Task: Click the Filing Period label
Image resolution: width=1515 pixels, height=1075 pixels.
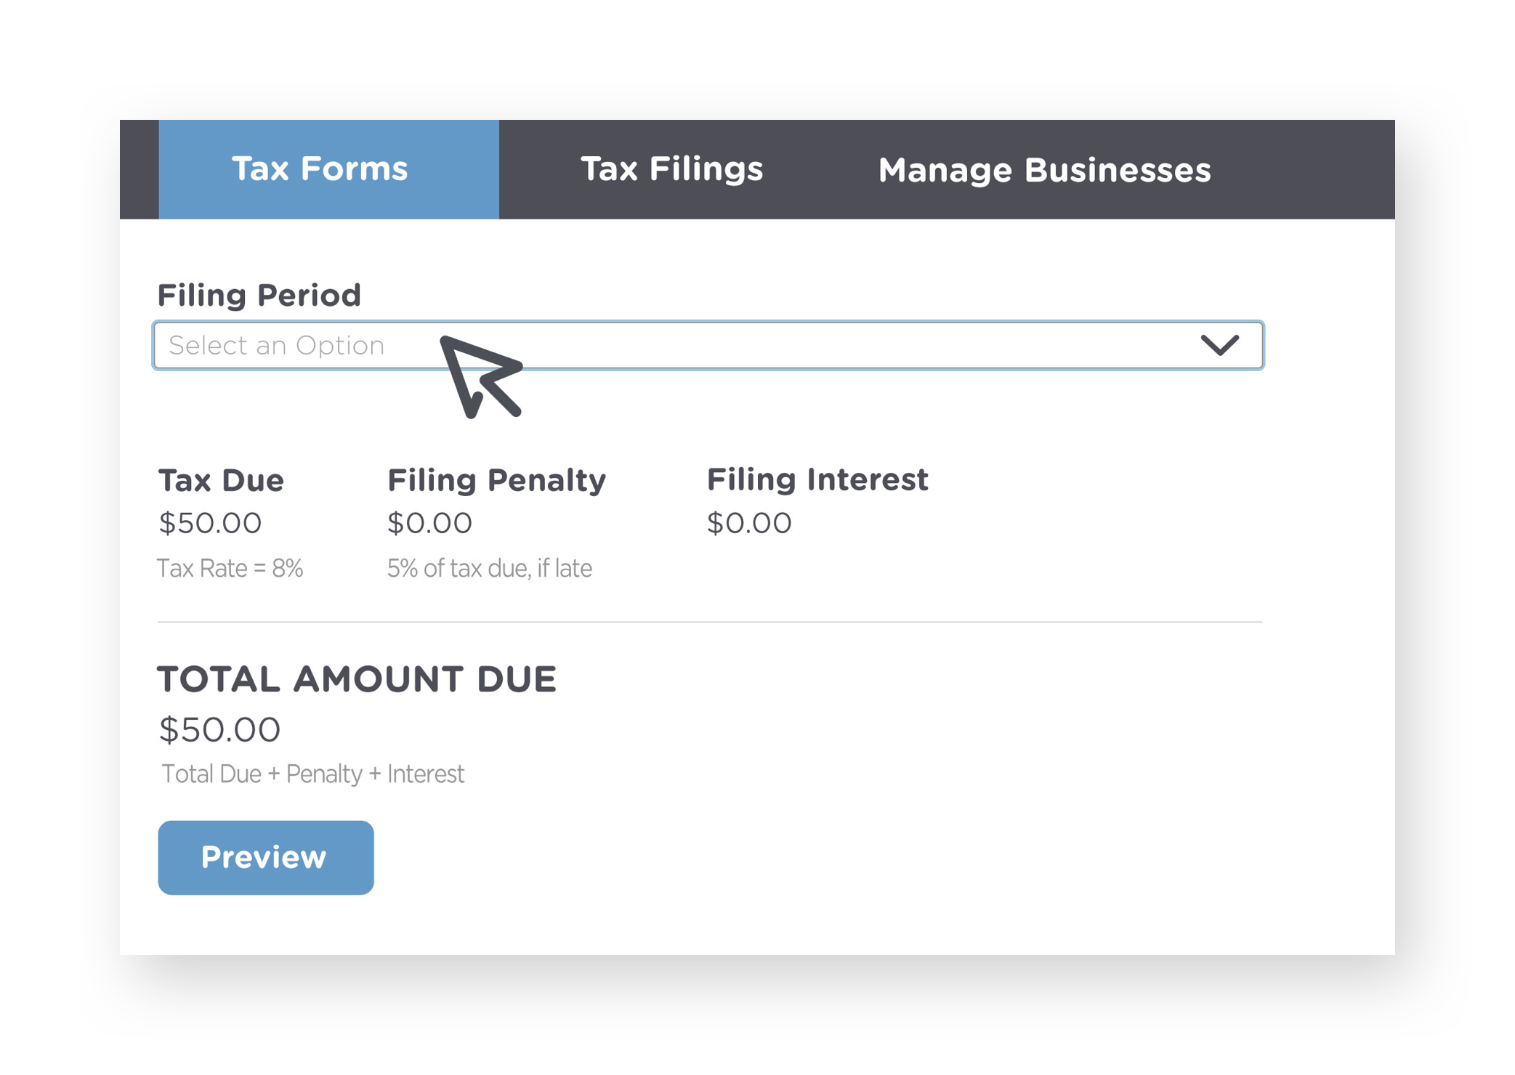Action: pos(259,295)
